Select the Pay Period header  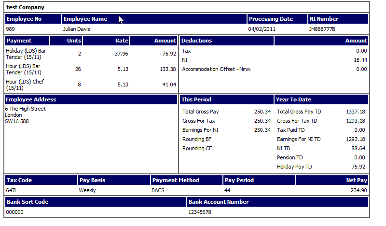click(259, 180)
